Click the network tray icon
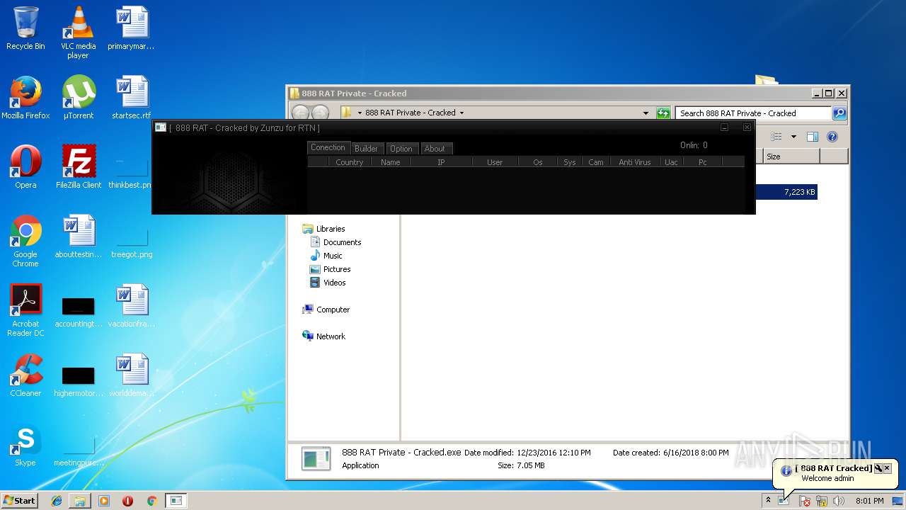Image resolution: width=906 pixels, height=510 pixels. (822, 501)
